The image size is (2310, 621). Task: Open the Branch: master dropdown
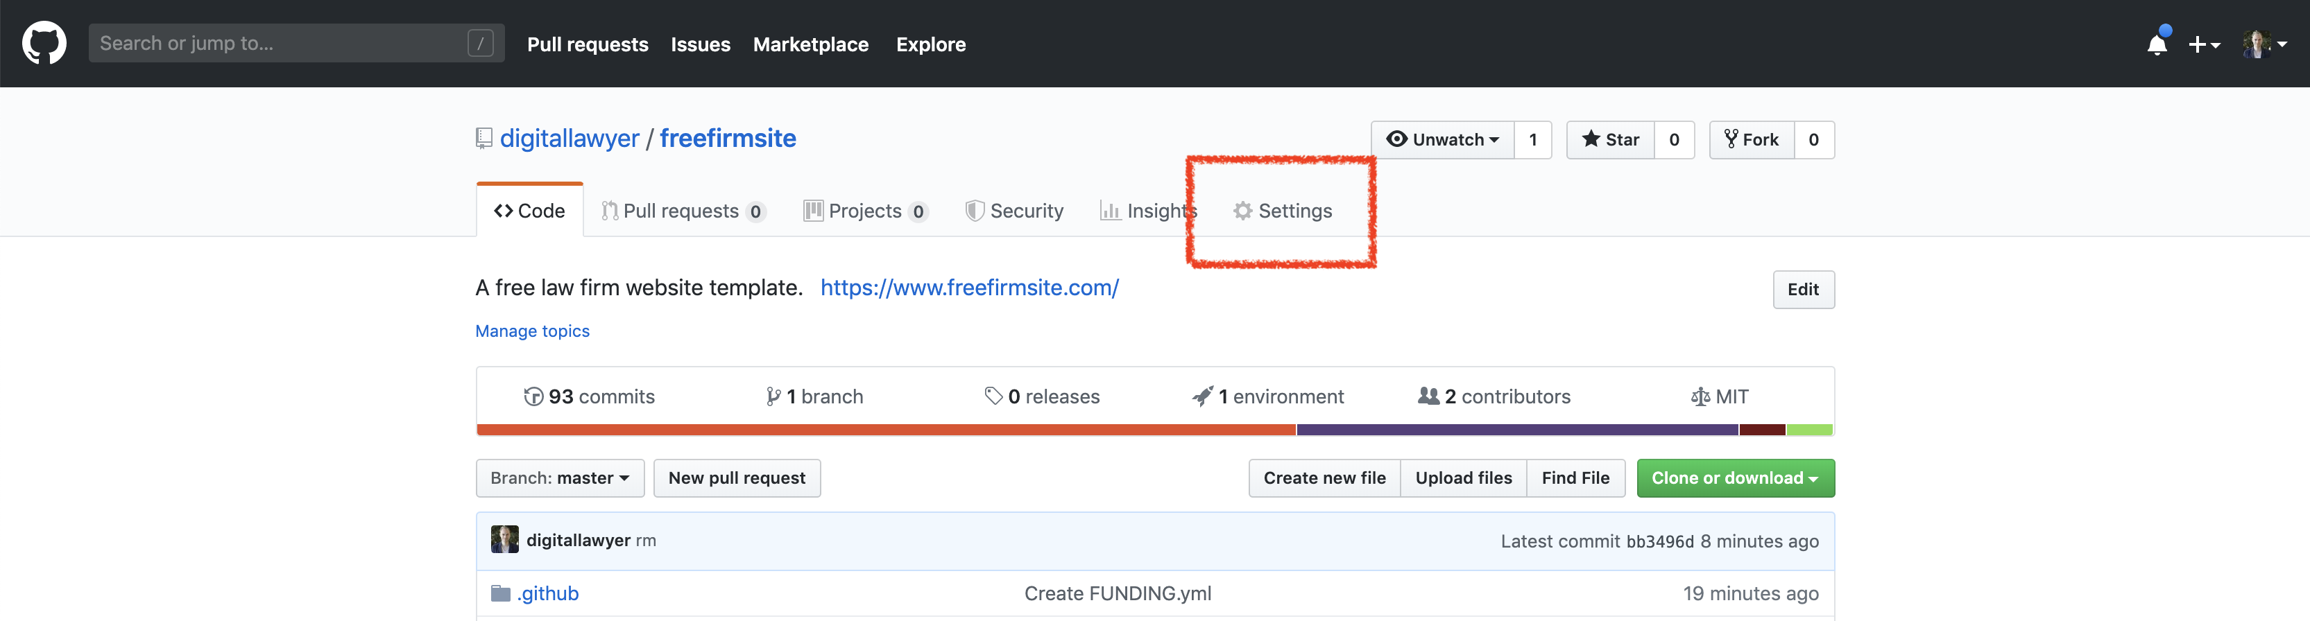[560, 478]
